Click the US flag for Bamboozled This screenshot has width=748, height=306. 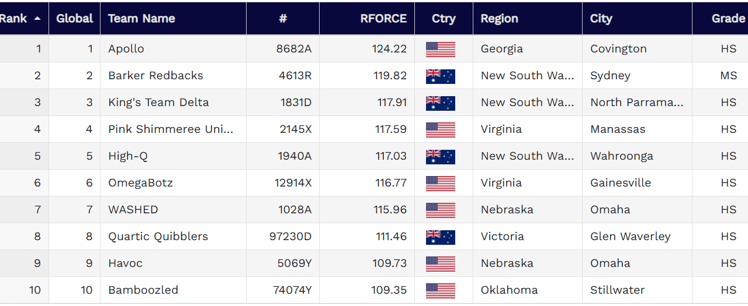coord(440,290)
